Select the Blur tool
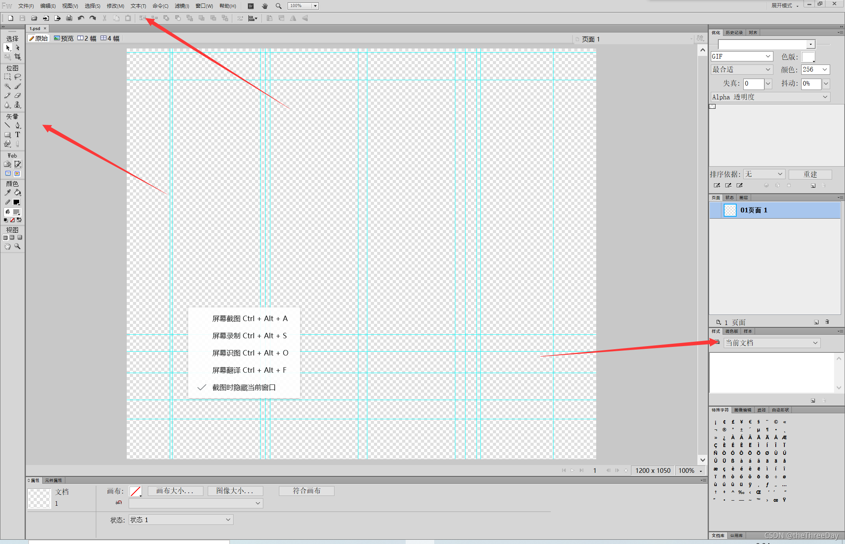Screen dimensions: 845x544 (7, 105)
